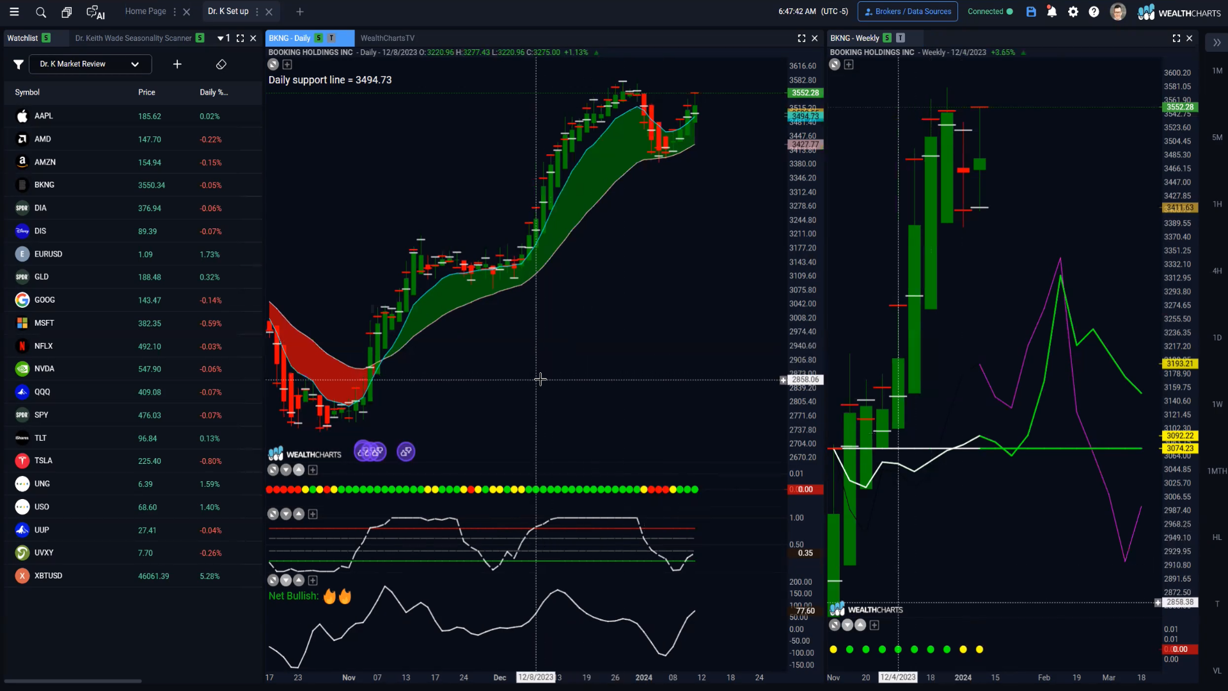1228x691 pixels.
Task: Switch to the Home Page tab
Action: (x=145, y=12)
